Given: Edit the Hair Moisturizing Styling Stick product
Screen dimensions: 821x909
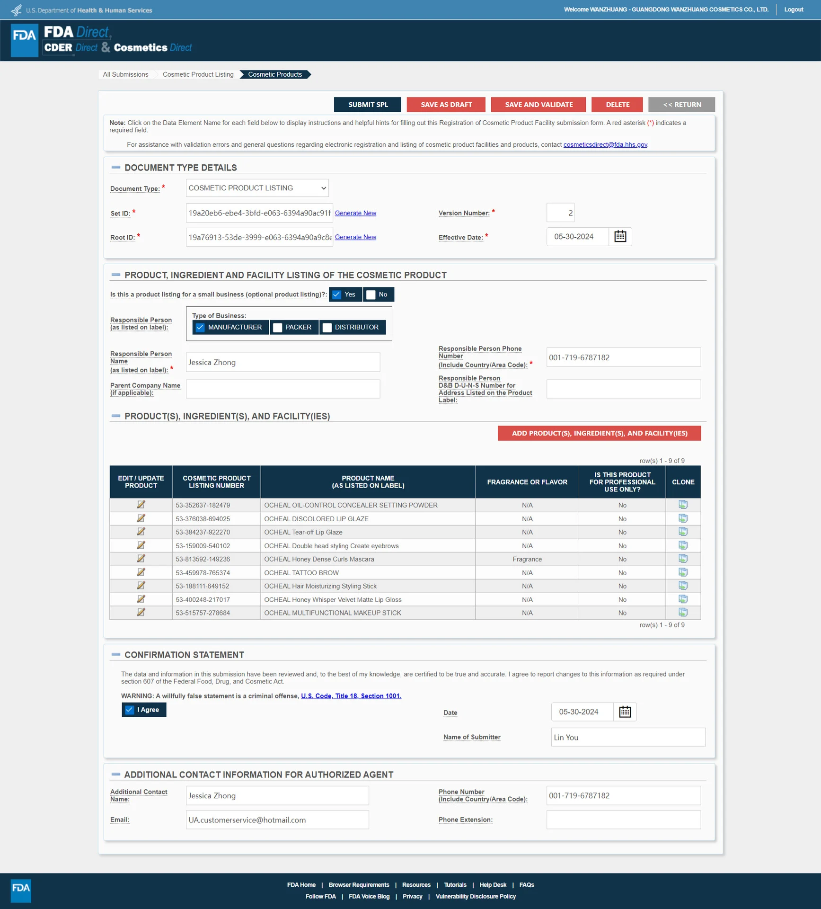Looking at the screenshot, I should click(141, 586).
